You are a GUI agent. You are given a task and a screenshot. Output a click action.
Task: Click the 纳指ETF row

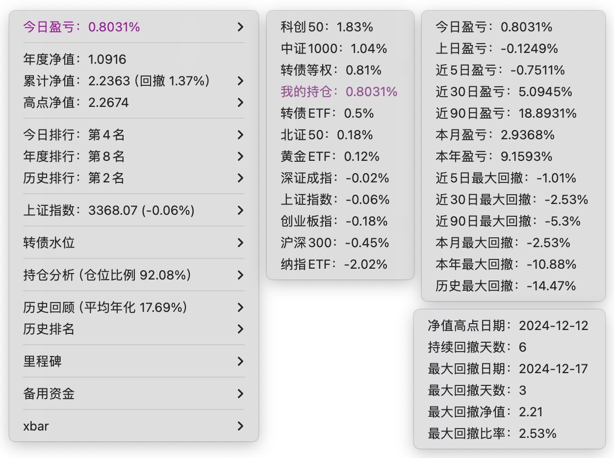click(334, 264)
